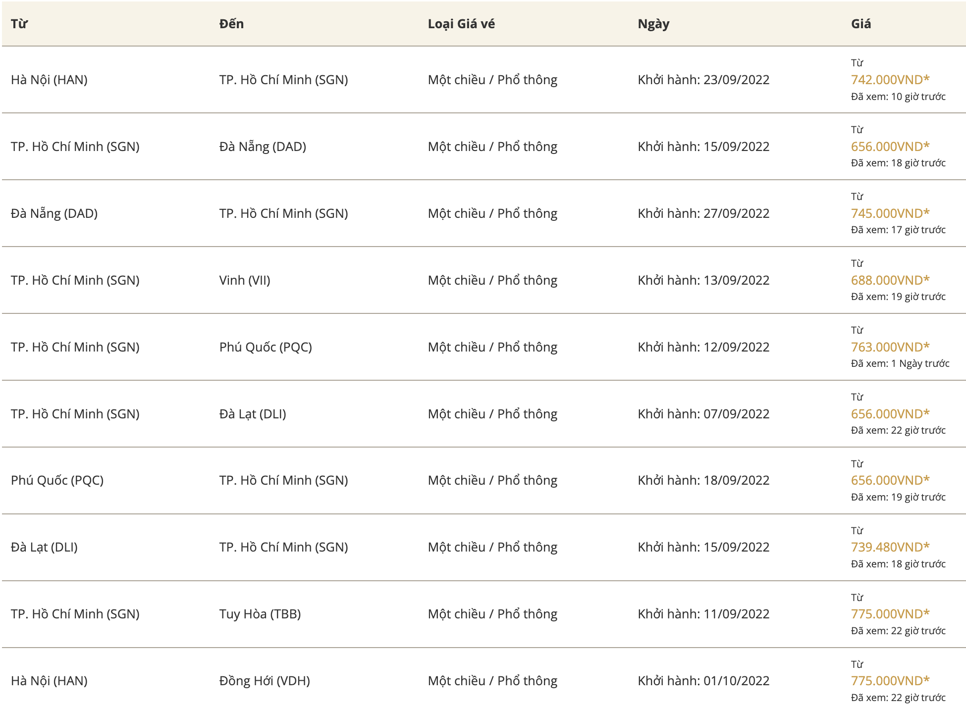Viewport: 966px width, 707px height.
Task: Open the 688.000VND* fare price
Action: [890, 280]
